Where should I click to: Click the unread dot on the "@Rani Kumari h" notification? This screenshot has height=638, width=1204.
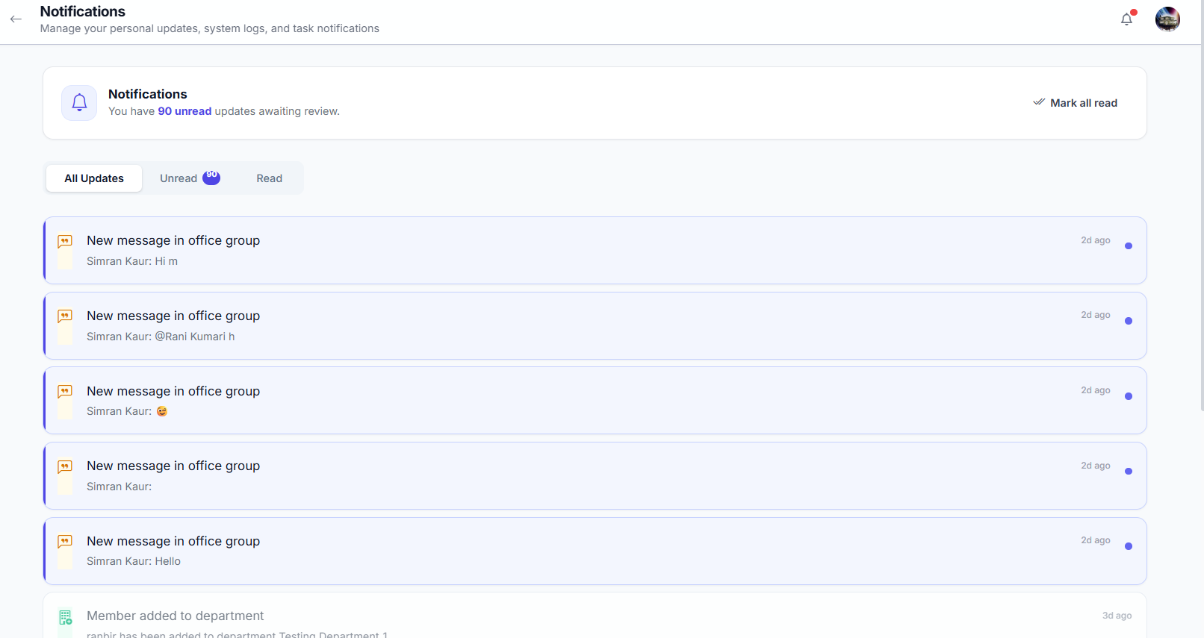[1129, 321]
